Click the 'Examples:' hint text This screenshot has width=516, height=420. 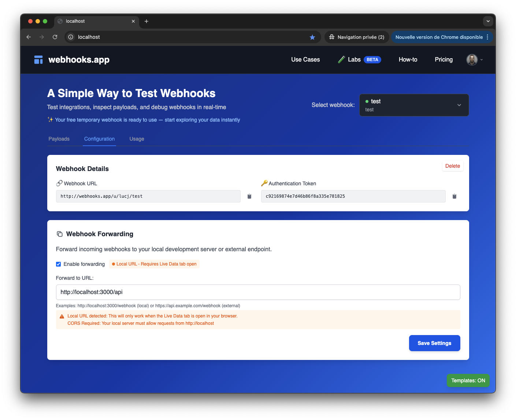[x=148, y=306]
